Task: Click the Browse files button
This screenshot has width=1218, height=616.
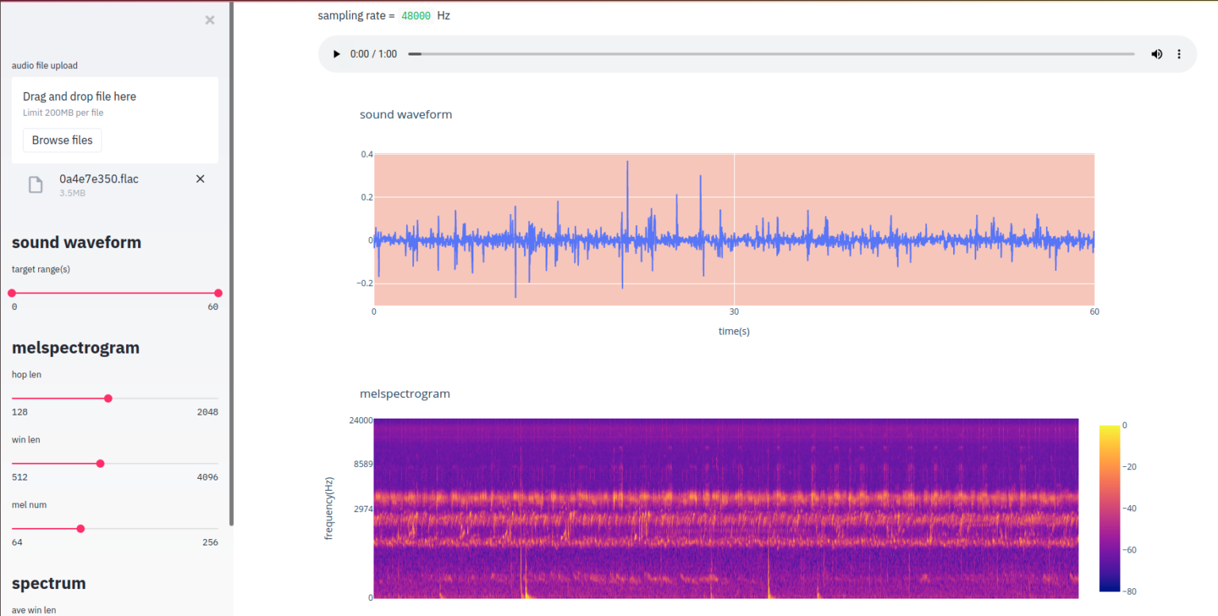Action: 62,140
